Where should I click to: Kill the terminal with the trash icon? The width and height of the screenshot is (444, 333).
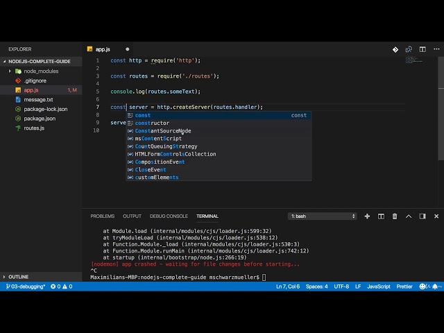click(x=395, y=216)
